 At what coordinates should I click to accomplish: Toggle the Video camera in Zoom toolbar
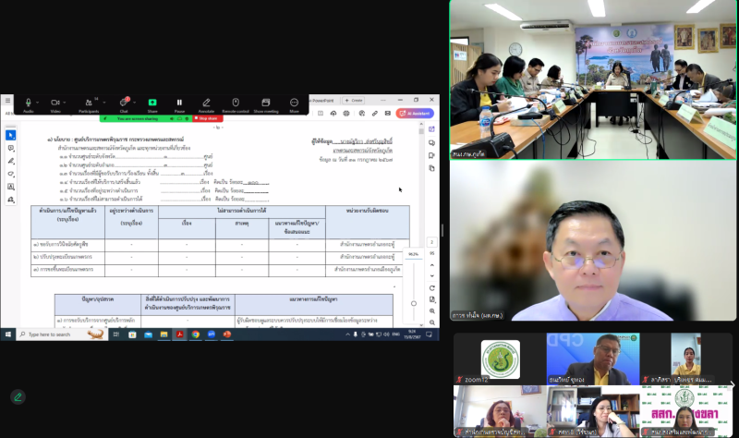click(x=54, y=103)
